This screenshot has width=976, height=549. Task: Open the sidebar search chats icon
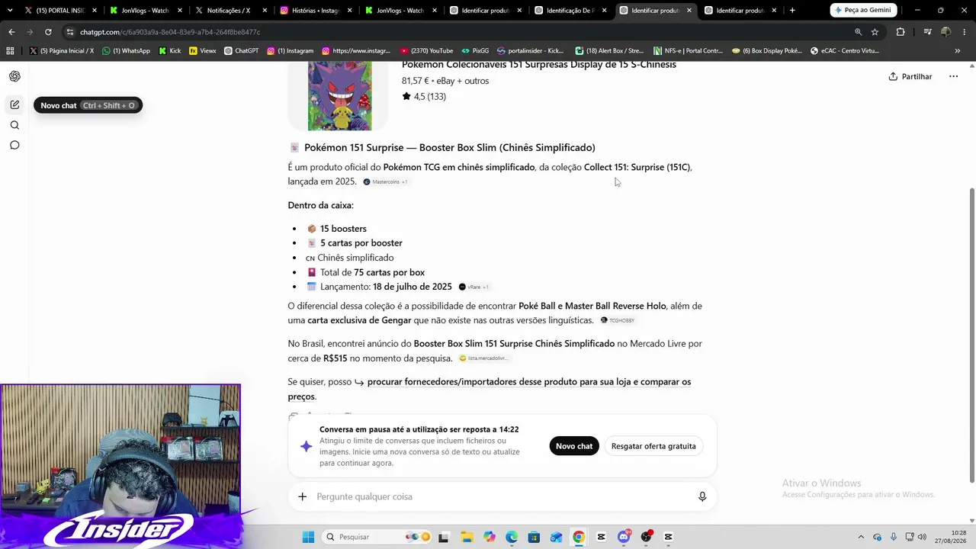14,125
